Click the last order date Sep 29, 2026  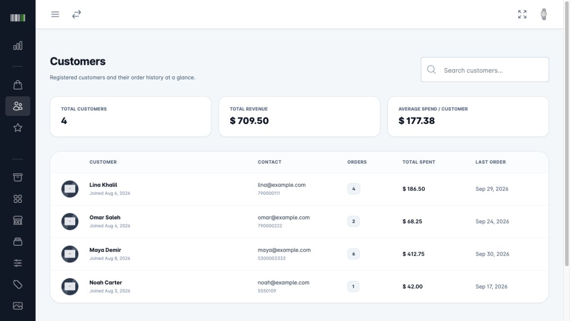[492, 189]
